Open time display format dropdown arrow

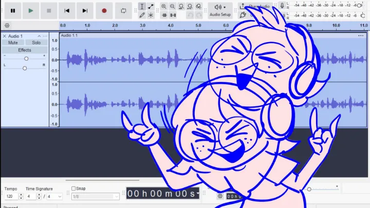click(198, 194)
